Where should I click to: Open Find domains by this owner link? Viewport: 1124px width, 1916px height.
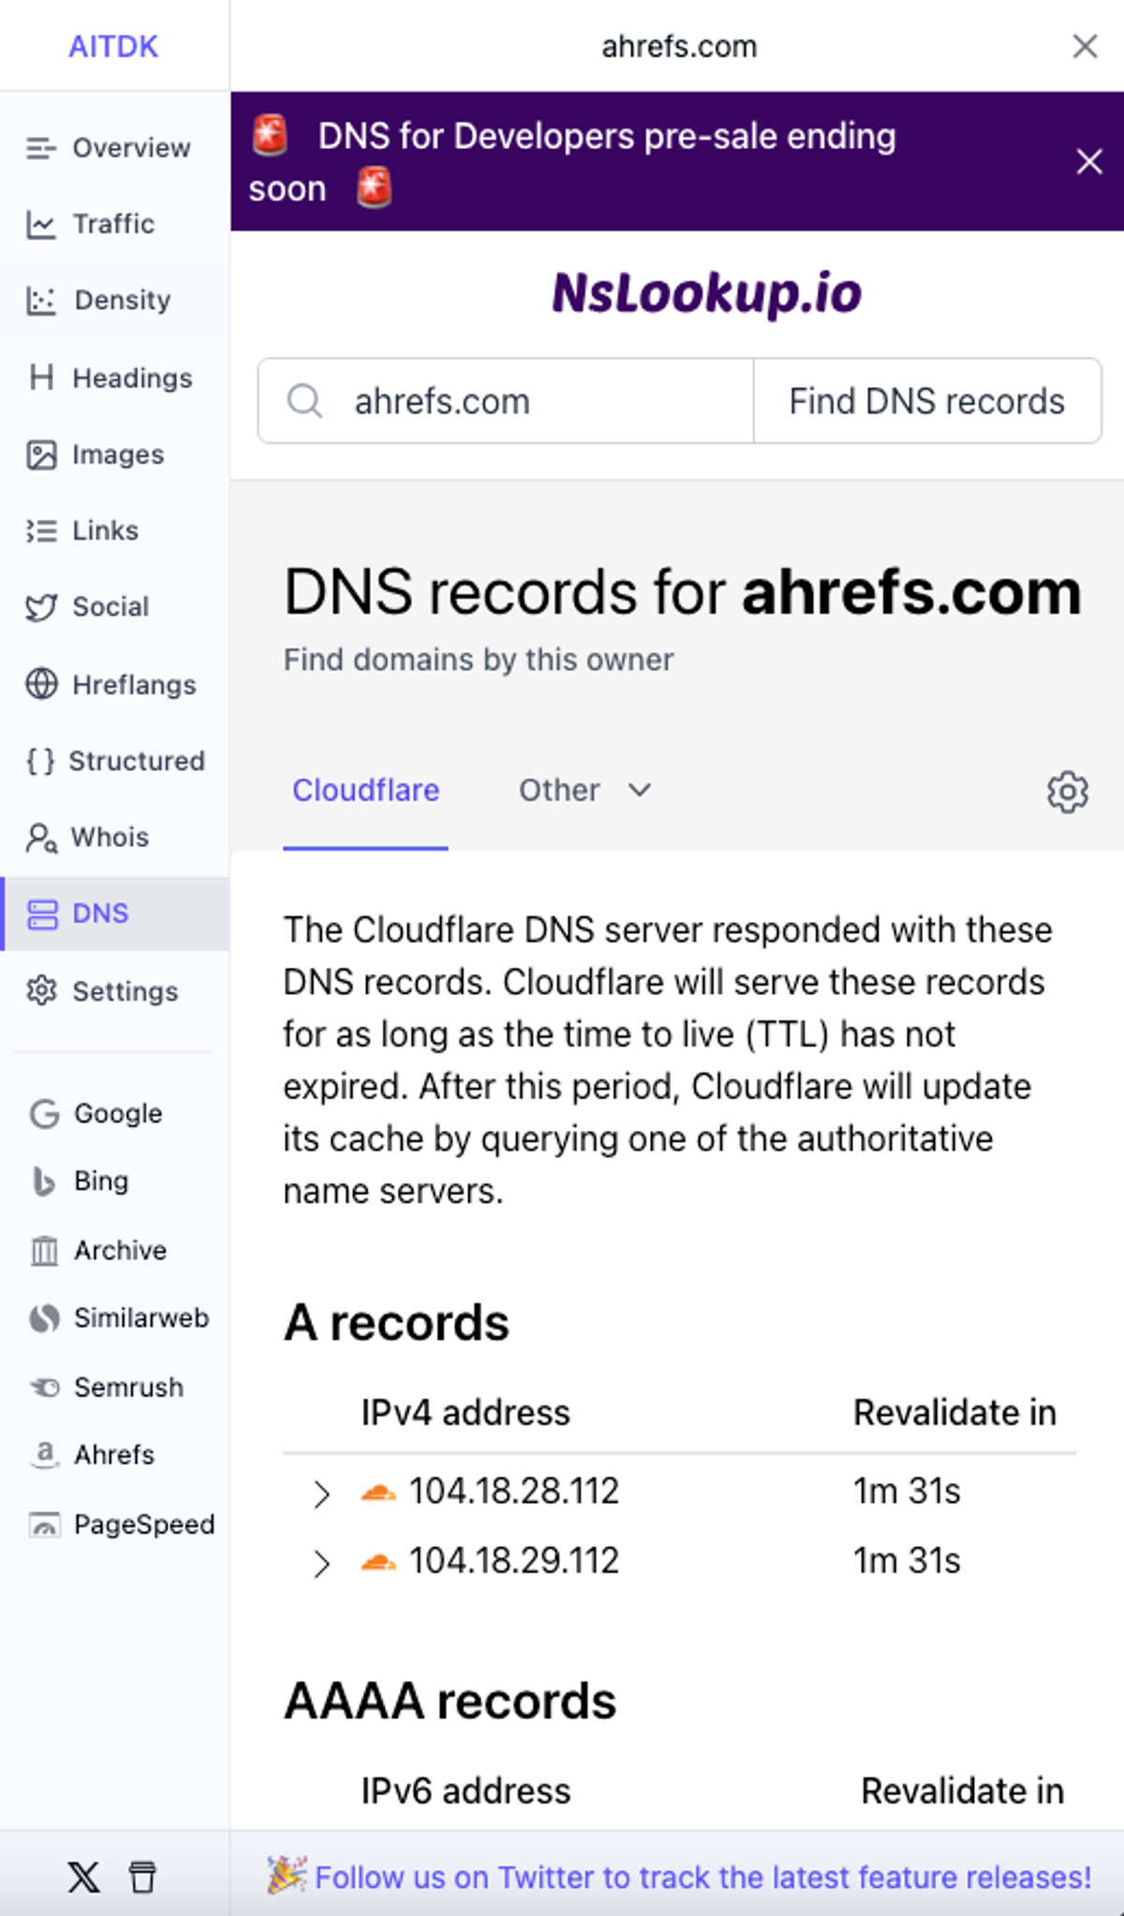point(479,660)
